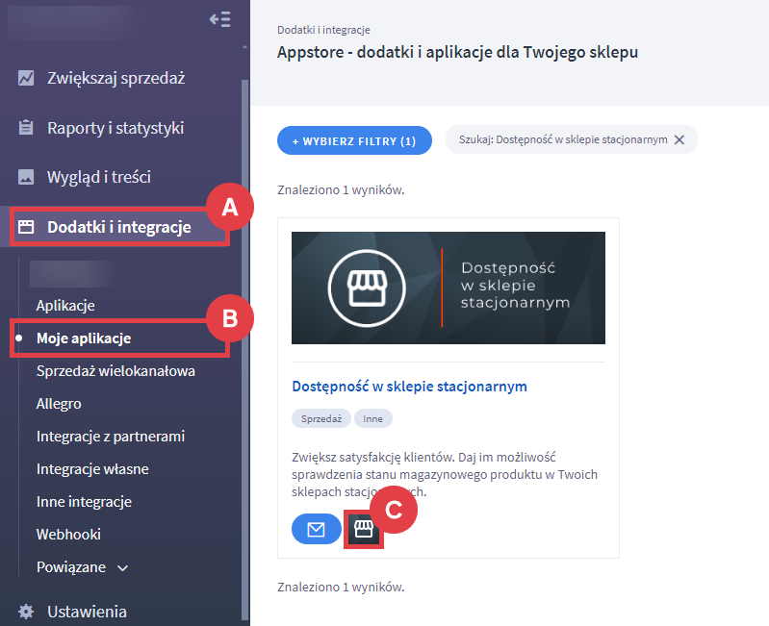Click the image icon beside Wygląd i treści
769x626 pixels.
(x=26, y=177)
